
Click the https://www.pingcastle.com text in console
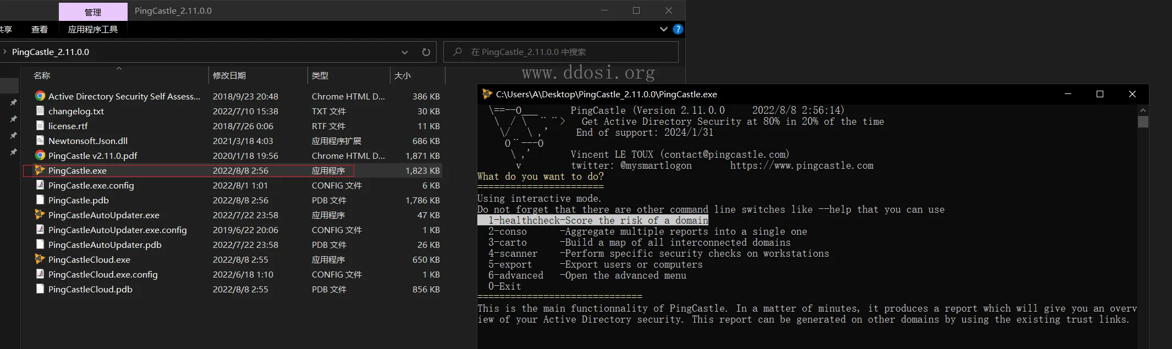802,165
